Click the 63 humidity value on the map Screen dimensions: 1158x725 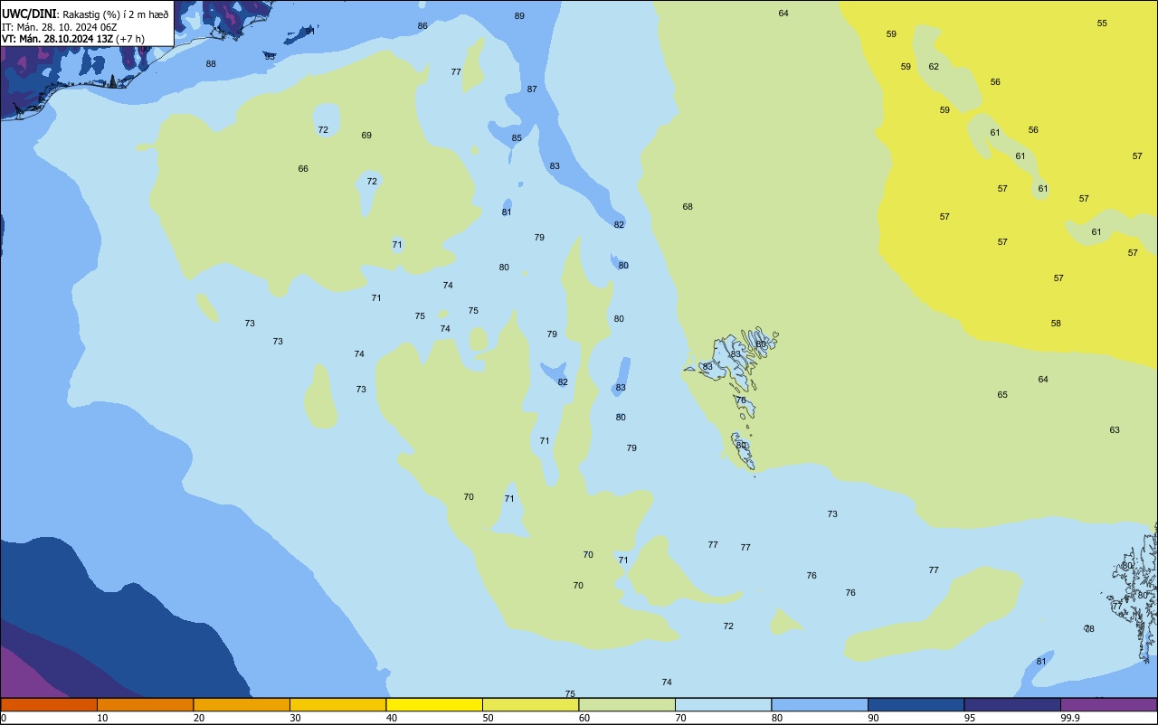coord(1115,430)
